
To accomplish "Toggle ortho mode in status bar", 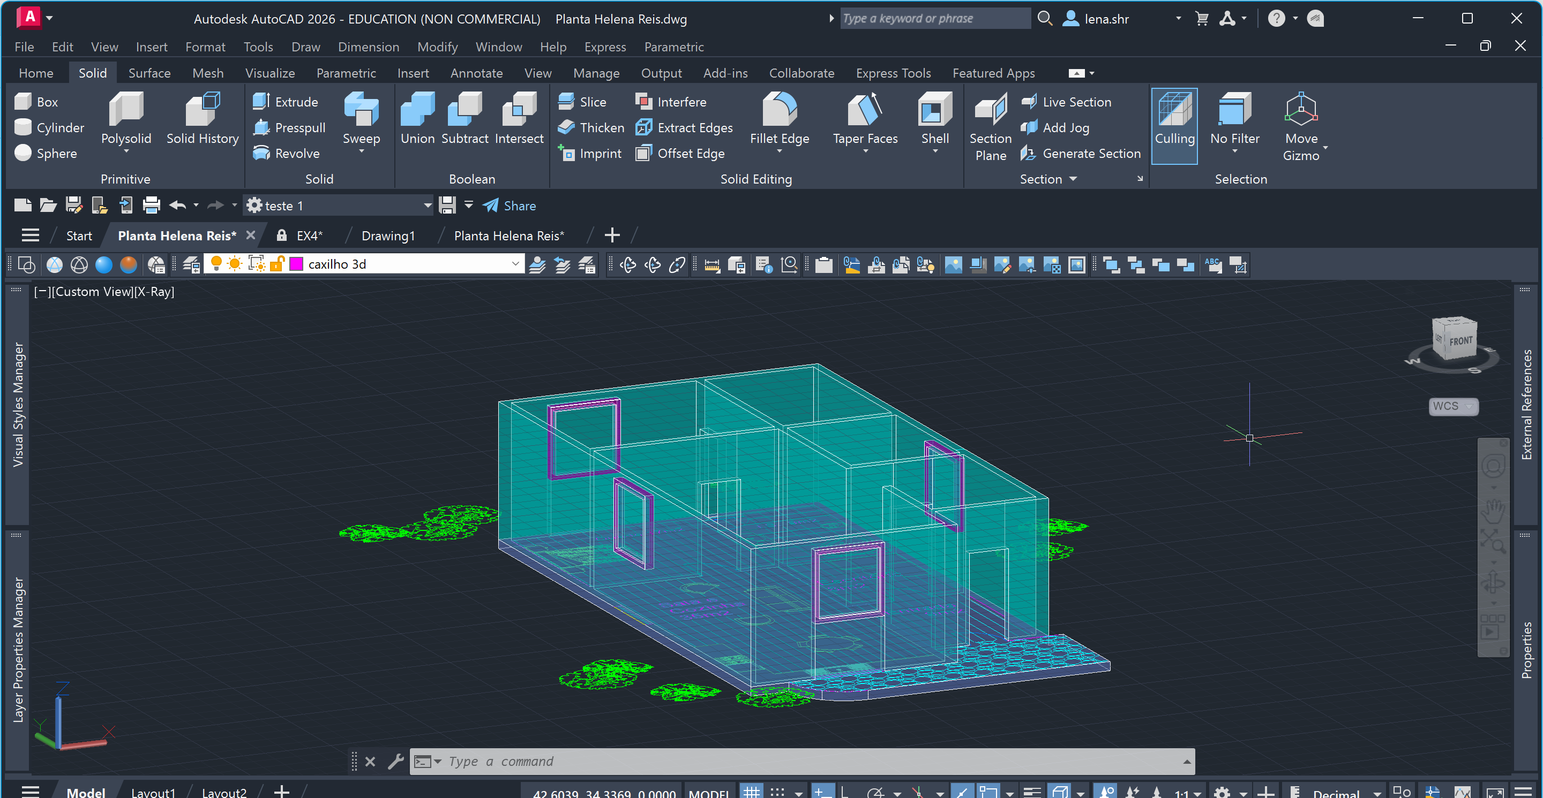I will click(844, 792).
